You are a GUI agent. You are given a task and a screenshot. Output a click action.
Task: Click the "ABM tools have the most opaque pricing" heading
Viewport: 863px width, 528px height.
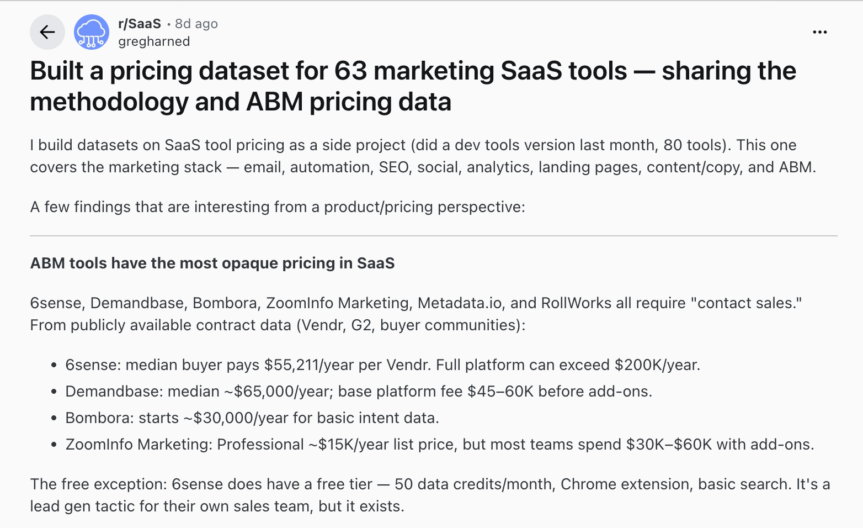tap(212, 263)
